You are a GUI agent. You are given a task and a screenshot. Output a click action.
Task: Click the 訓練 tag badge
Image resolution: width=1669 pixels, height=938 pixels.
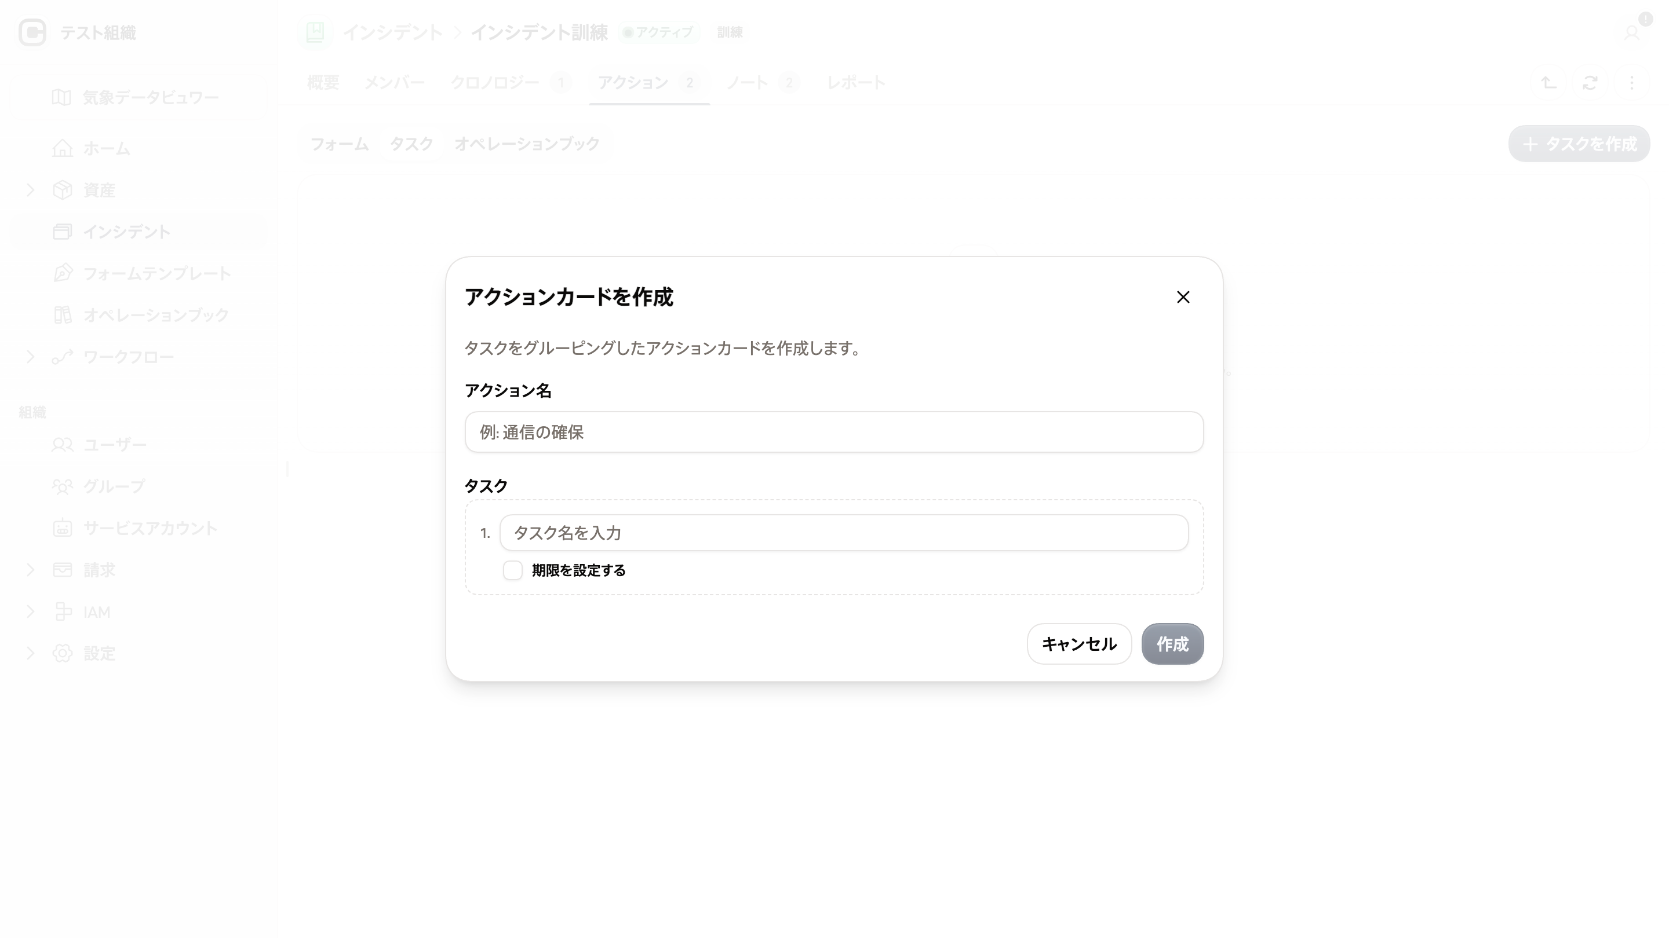click(x=730, y=32)
